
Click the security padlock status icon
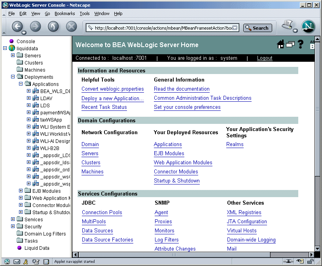coord(310,261)
